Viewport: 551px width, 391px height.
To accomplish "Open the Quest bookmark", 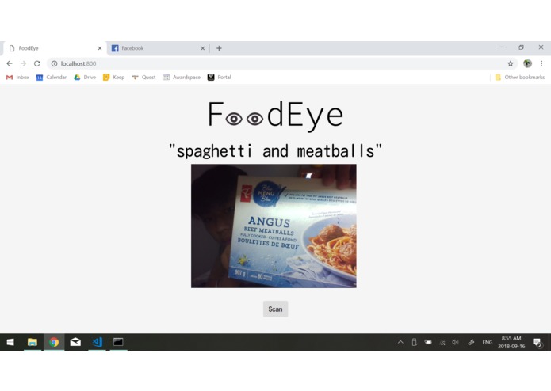I will point(143,77).
